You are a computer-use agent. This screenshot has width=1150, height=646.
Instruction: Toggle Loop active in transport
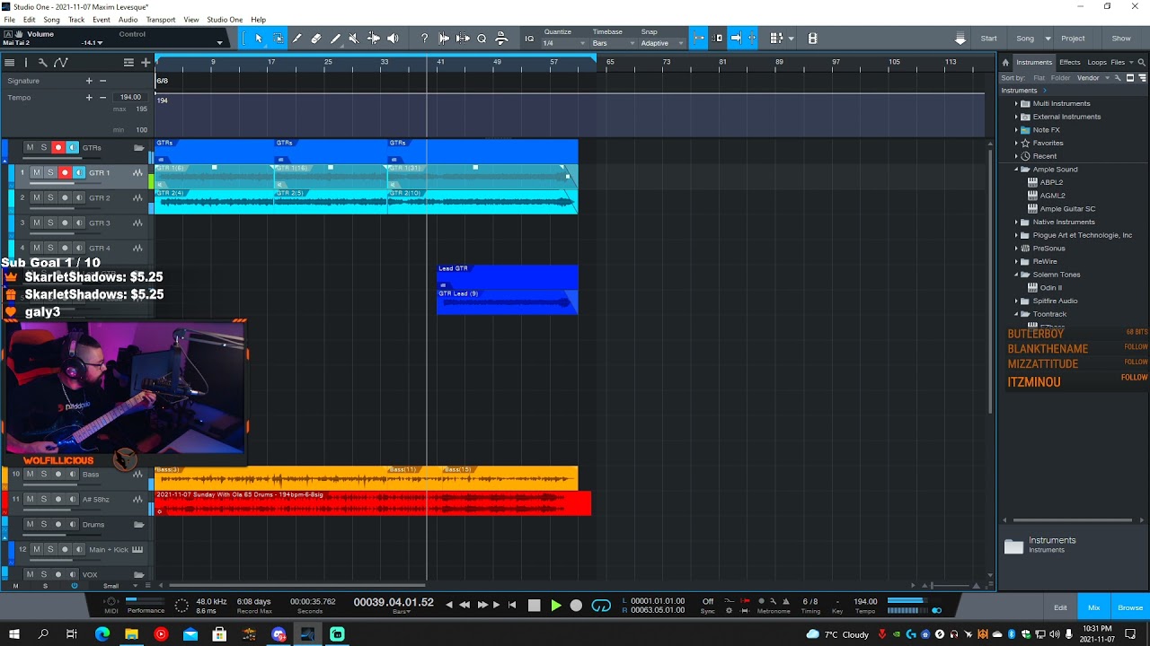pyautogui.click(x=601, y=606)
